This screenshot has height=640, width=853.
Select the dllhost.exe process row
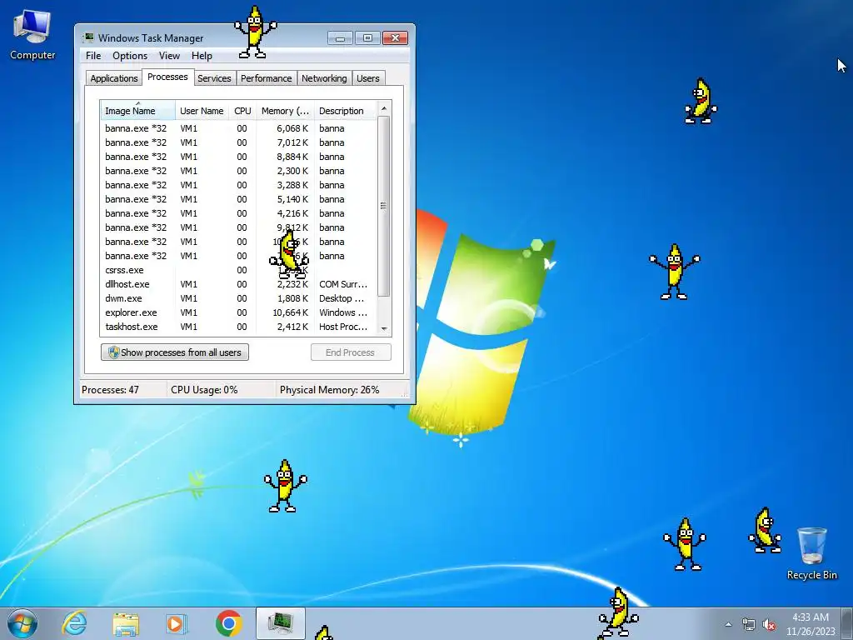[x=238, y=284]
